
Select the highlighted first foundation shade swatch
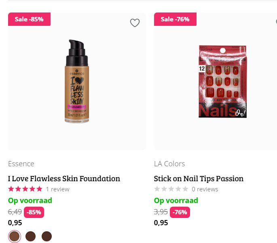coord(15,236)
